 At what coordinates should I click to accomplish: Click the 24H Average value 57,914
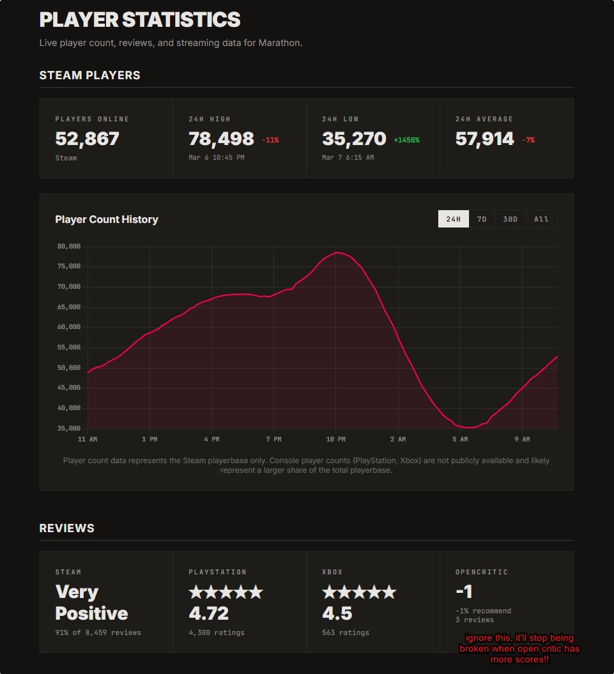coord(484,139)
